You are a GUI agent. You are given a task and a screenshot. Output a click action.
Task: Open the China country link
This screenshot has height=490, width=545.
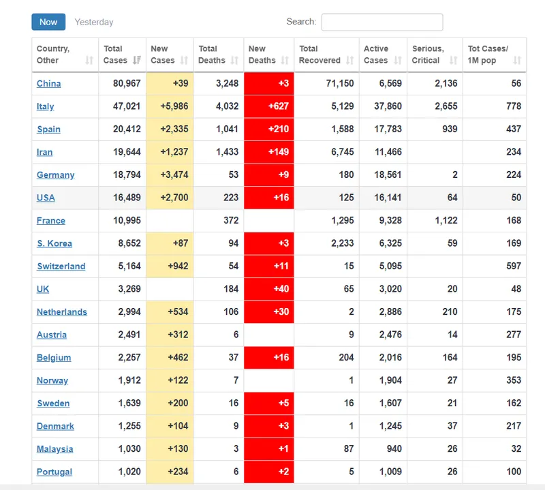48,84
